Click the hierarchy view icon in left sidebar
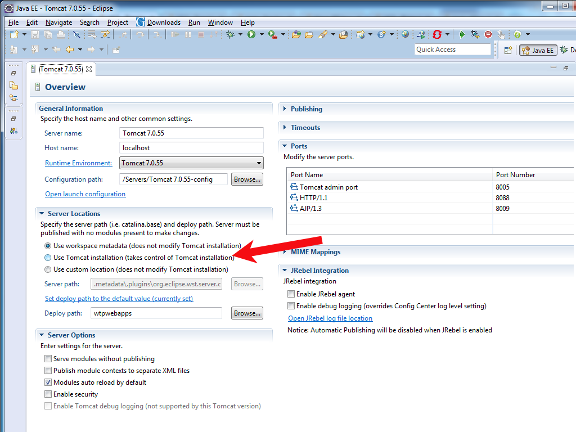 click(x=13, y=98)
